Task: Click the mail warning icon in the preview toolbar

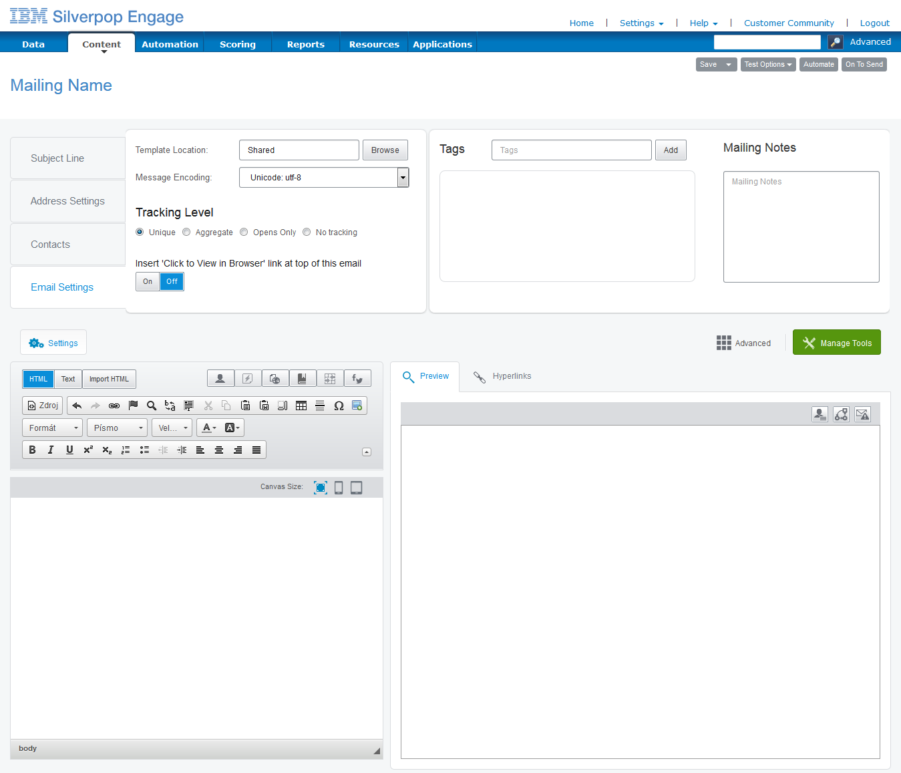Action: pyautogui.click(x=863, y=414)
